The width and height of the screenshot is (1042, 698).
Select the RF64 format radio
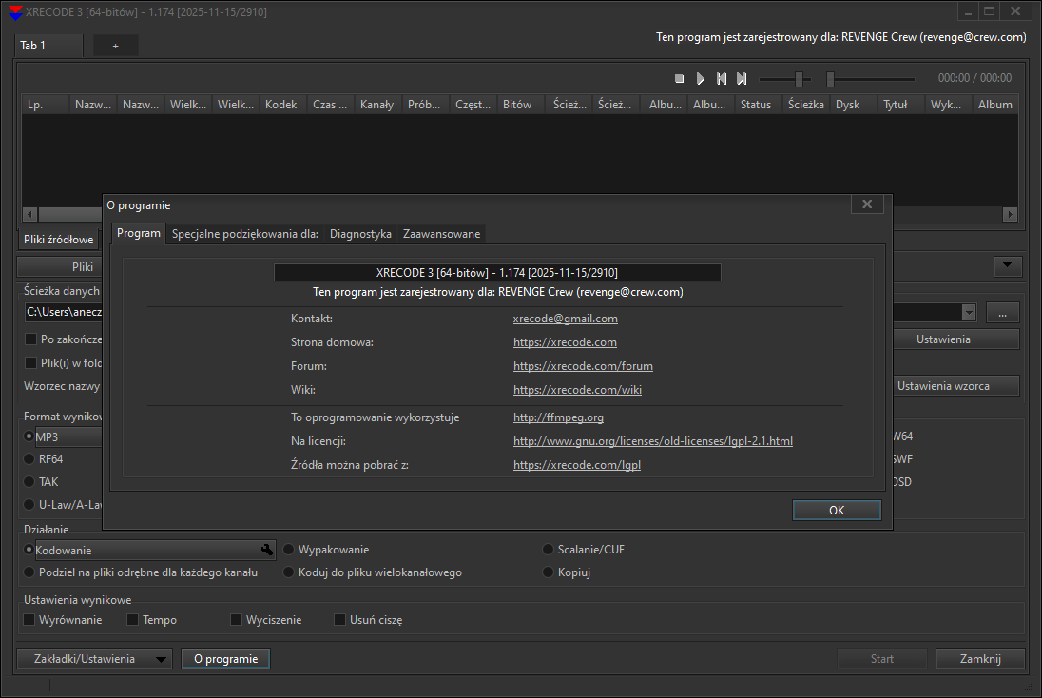29,459
